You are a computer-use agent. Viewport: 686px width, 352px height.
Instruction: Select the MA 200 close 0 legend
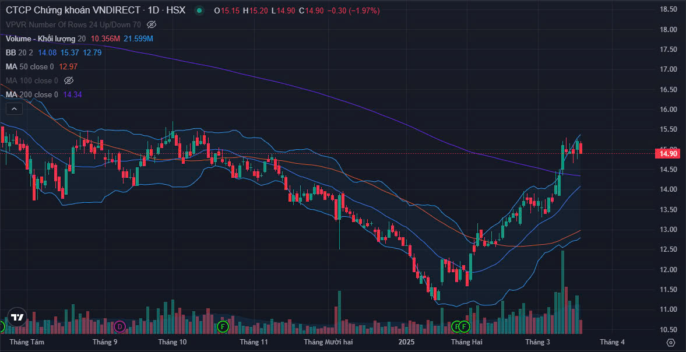coord(32,94)
